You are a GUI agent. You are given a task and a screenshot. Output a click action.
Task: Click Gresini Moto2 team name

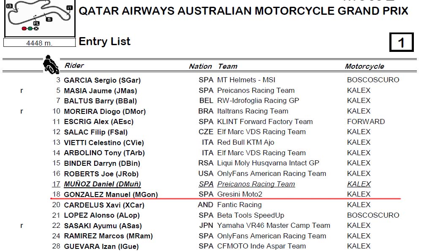[x=239, y=194]
